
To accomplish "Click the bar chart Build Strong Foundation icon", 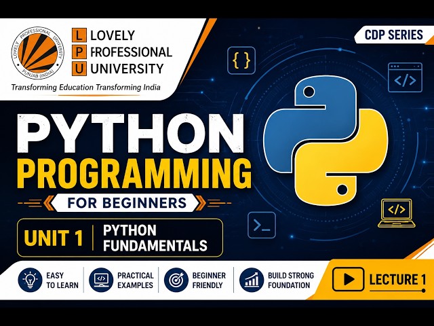I will pyautogui.click(x=252, y=280).
